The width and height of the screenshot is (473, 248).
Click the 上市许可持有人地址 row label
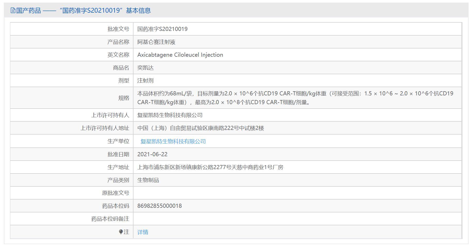pos(105,128)
